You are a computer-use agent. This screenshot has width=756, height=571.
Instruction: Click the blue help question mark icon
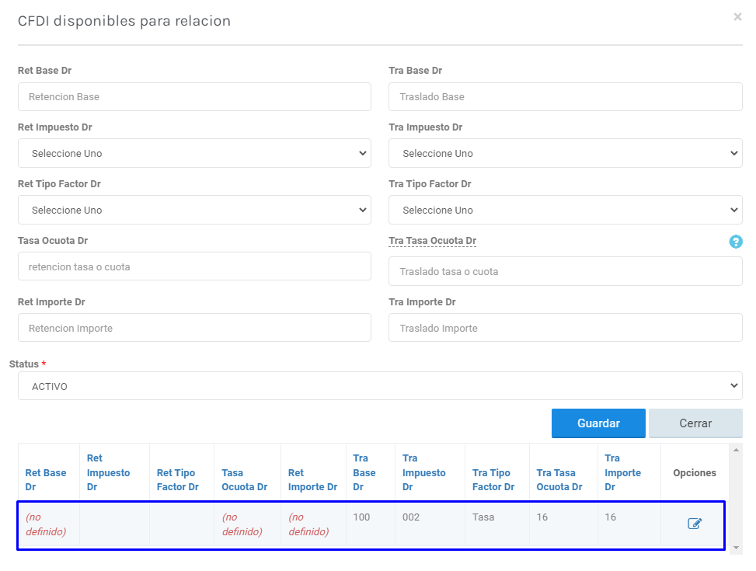coord(735,242)
